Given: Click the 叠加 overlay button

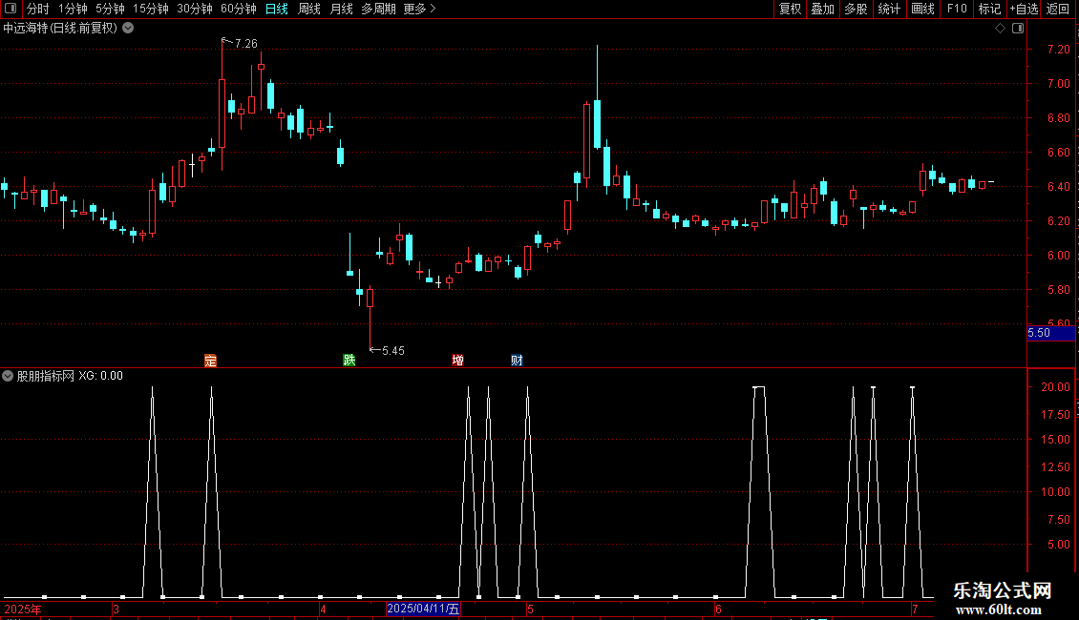Looking at the screenshot, I should (x=822, y=9).
